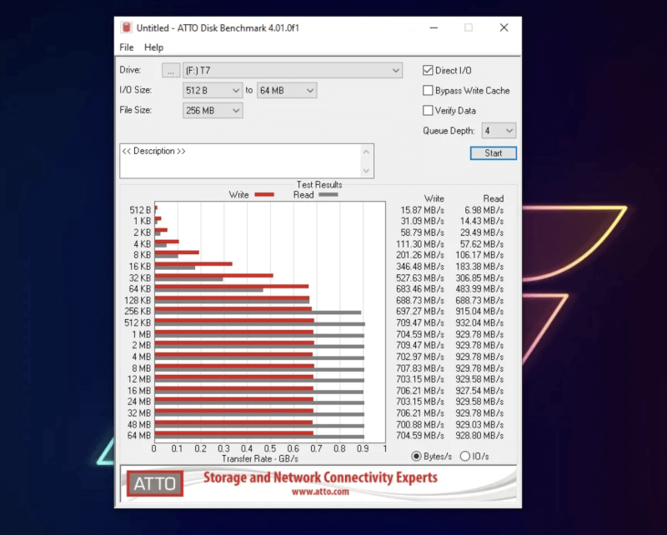Click the Start button
This screenshot has height=535, width=667.
(494, 153)
